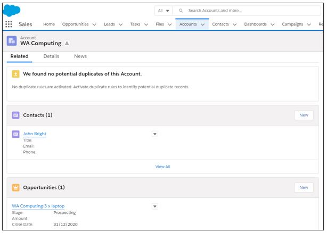The image size is (327, 233).
Task: Open the App Launcher grid icon
Action: click(9, 24)
